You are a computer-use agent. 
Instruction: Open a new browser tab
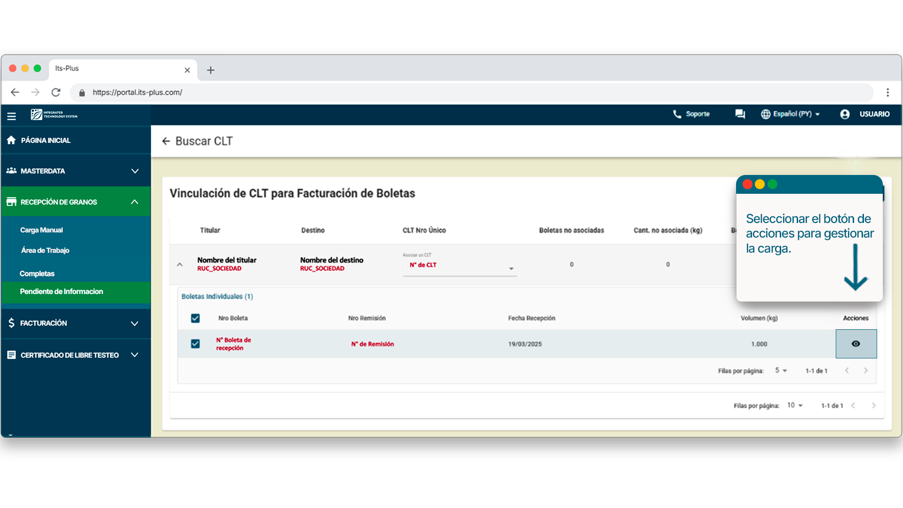click(x=211, y=70)
